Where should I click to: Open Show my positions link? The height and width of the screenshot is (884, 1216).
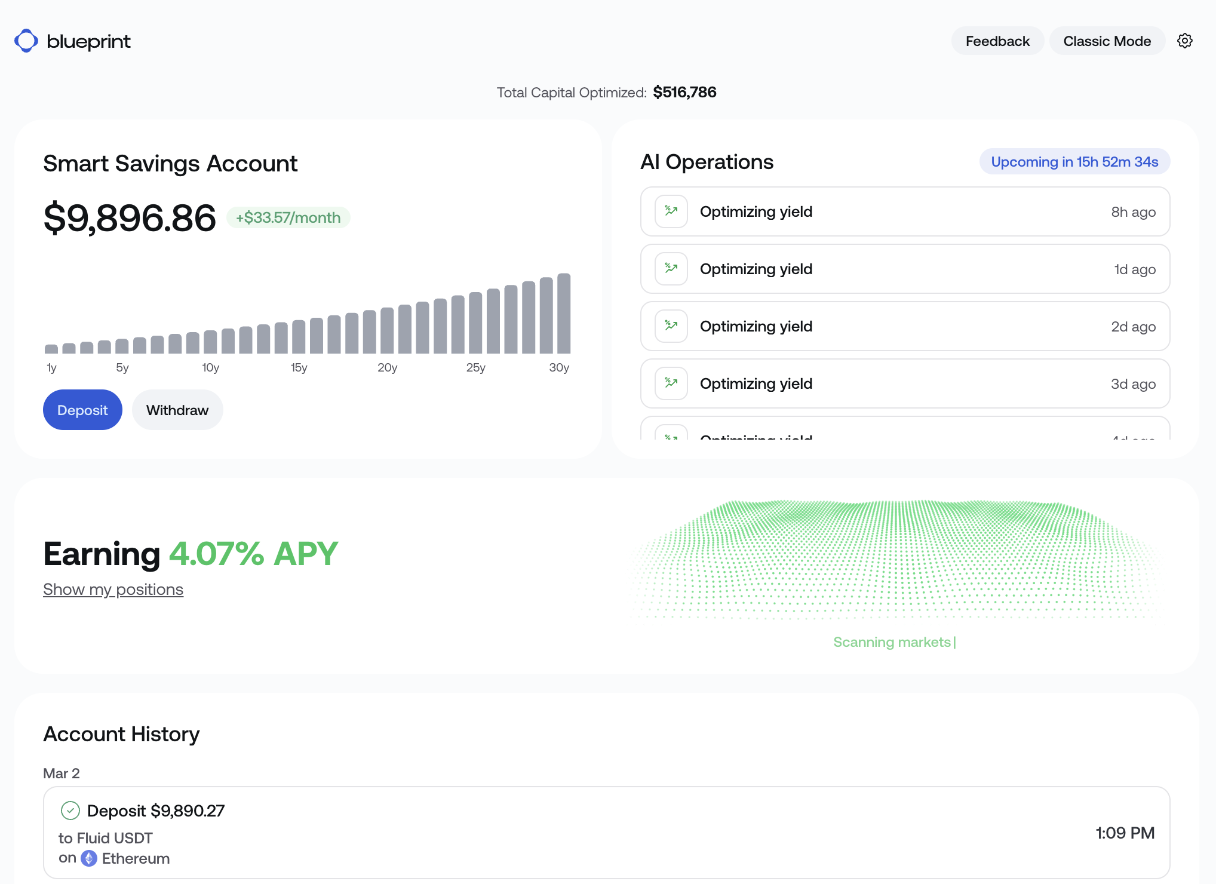(113, 590)
